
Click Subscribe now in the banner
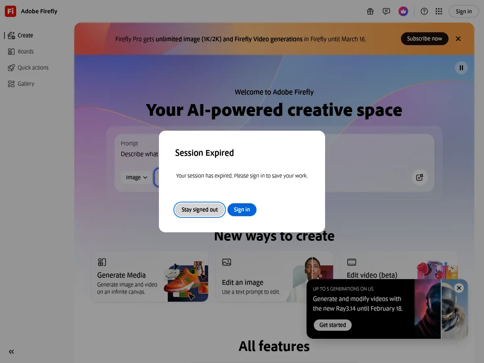pos(424,38)
